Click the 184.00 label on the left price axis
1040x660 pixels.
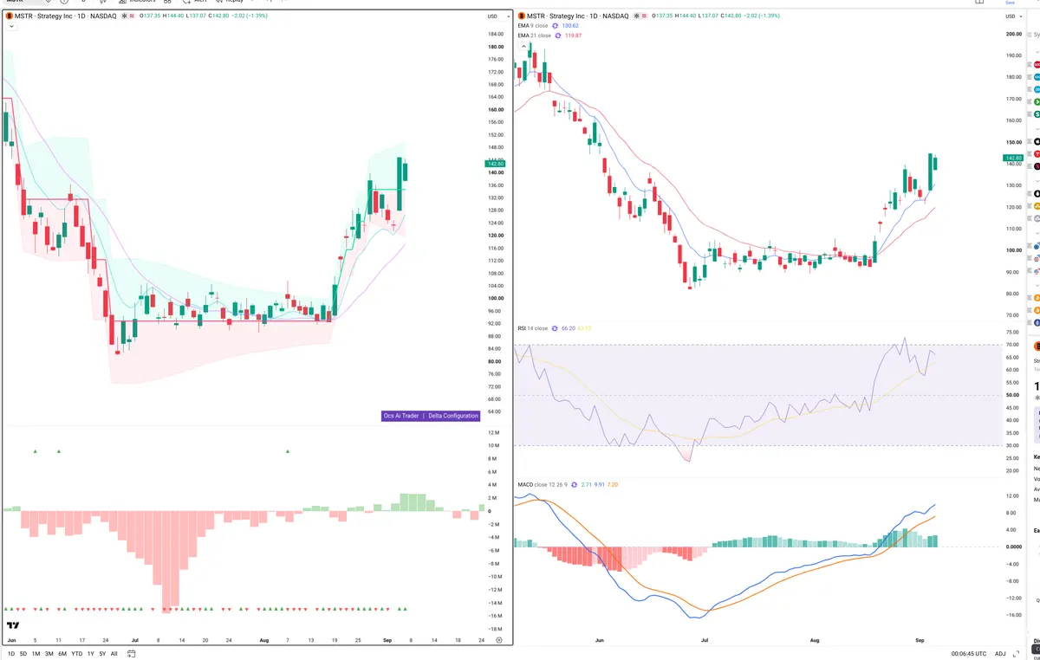coord(496,34)
